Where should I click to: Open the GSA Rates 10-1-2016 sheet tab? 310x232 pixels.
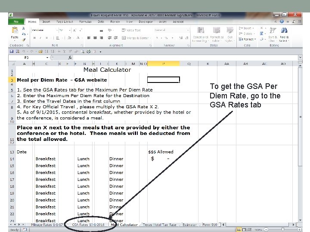coord(88,225)
